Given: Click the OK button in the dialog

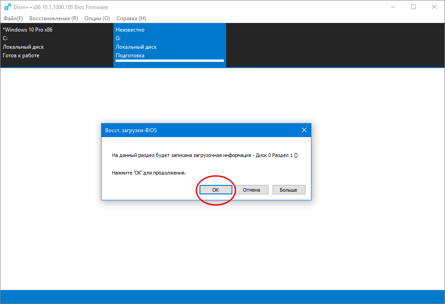Looking at the screenshot, I should pyautogui.click(x=216, y=190).
